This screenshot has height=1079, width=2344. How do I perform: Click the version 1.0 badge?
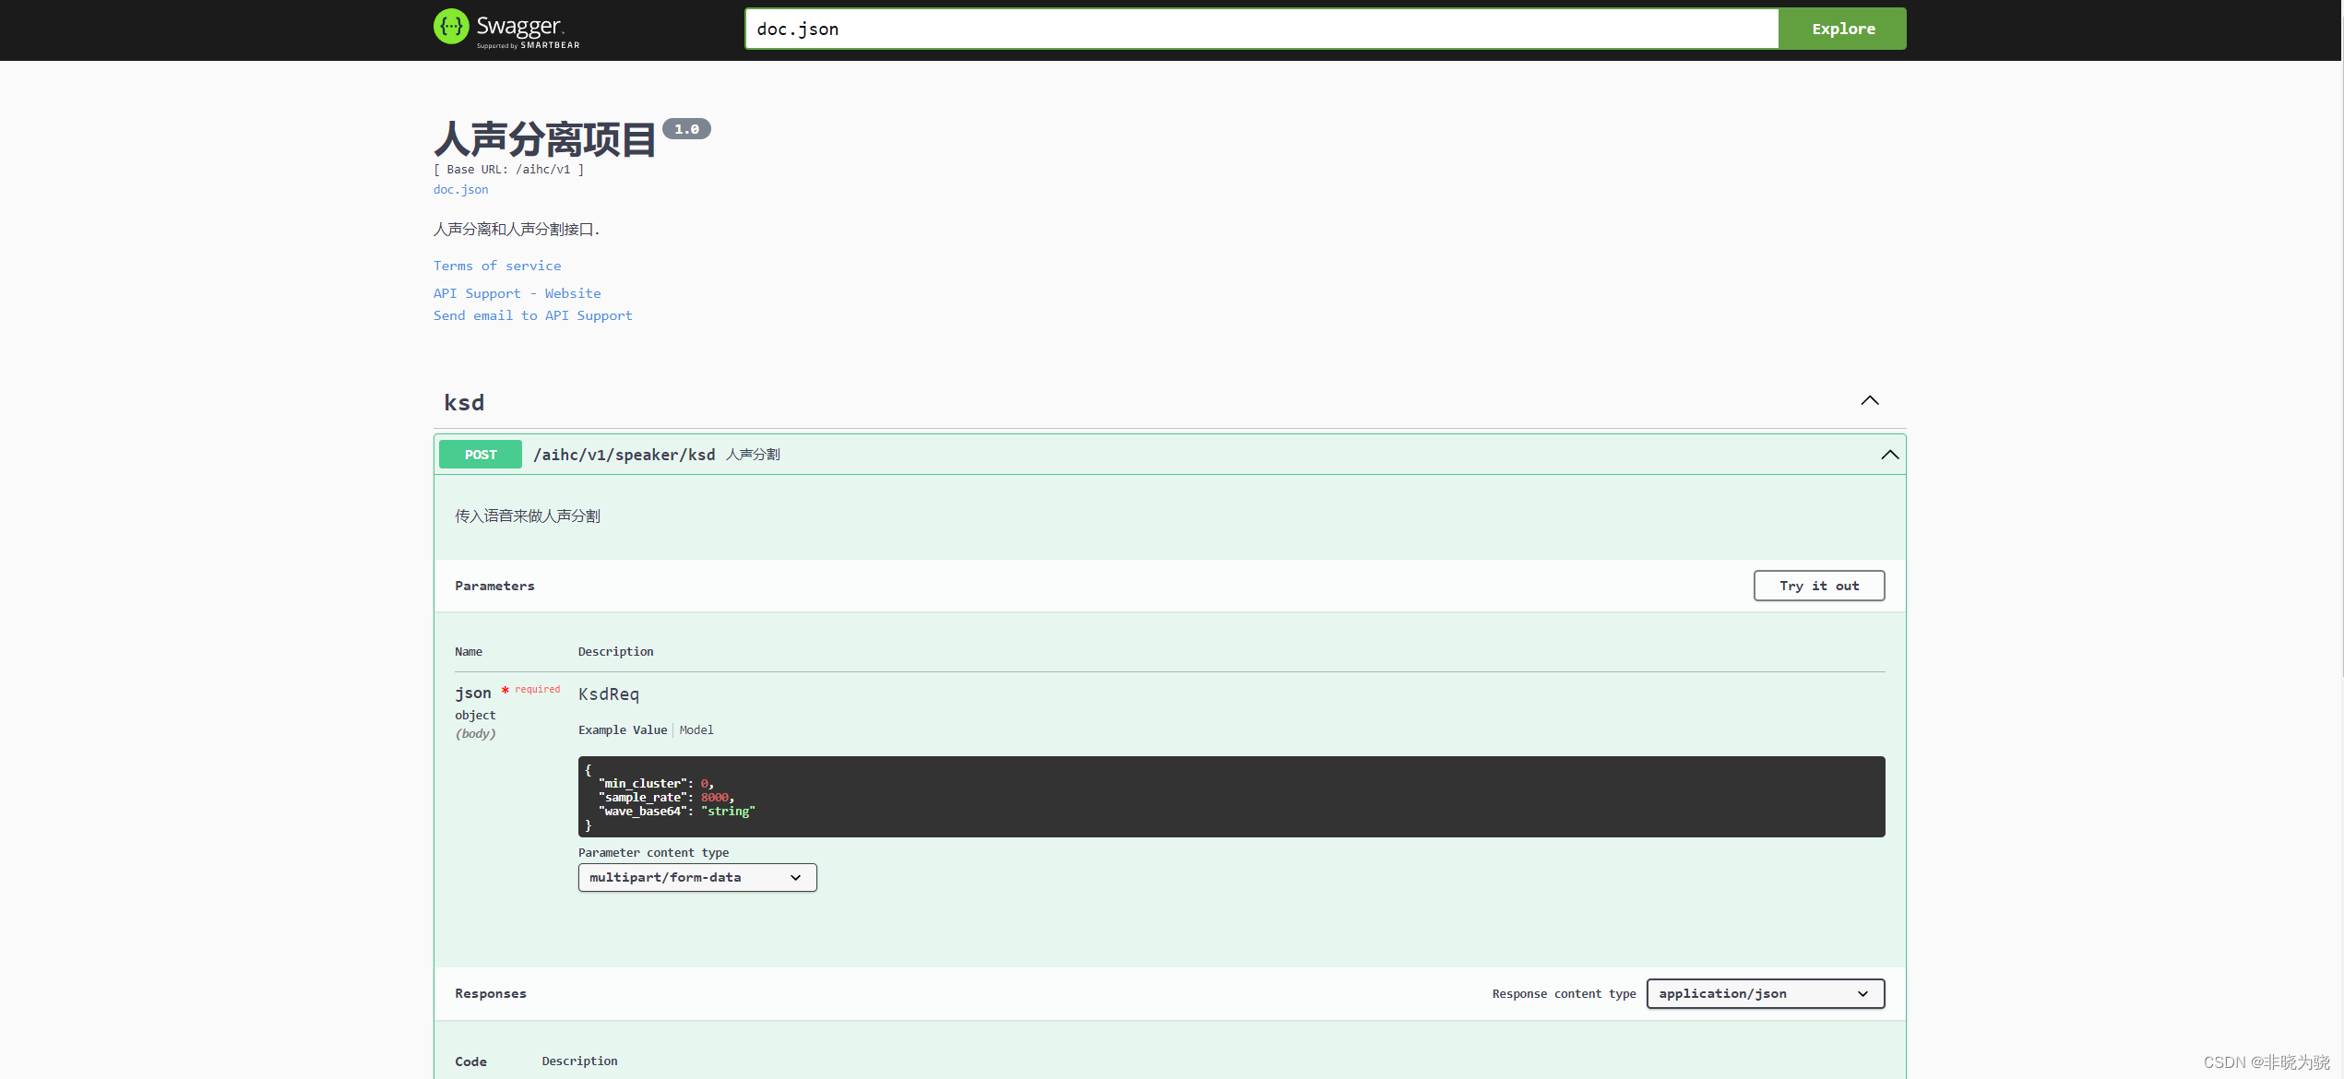[x=686, y=129]
